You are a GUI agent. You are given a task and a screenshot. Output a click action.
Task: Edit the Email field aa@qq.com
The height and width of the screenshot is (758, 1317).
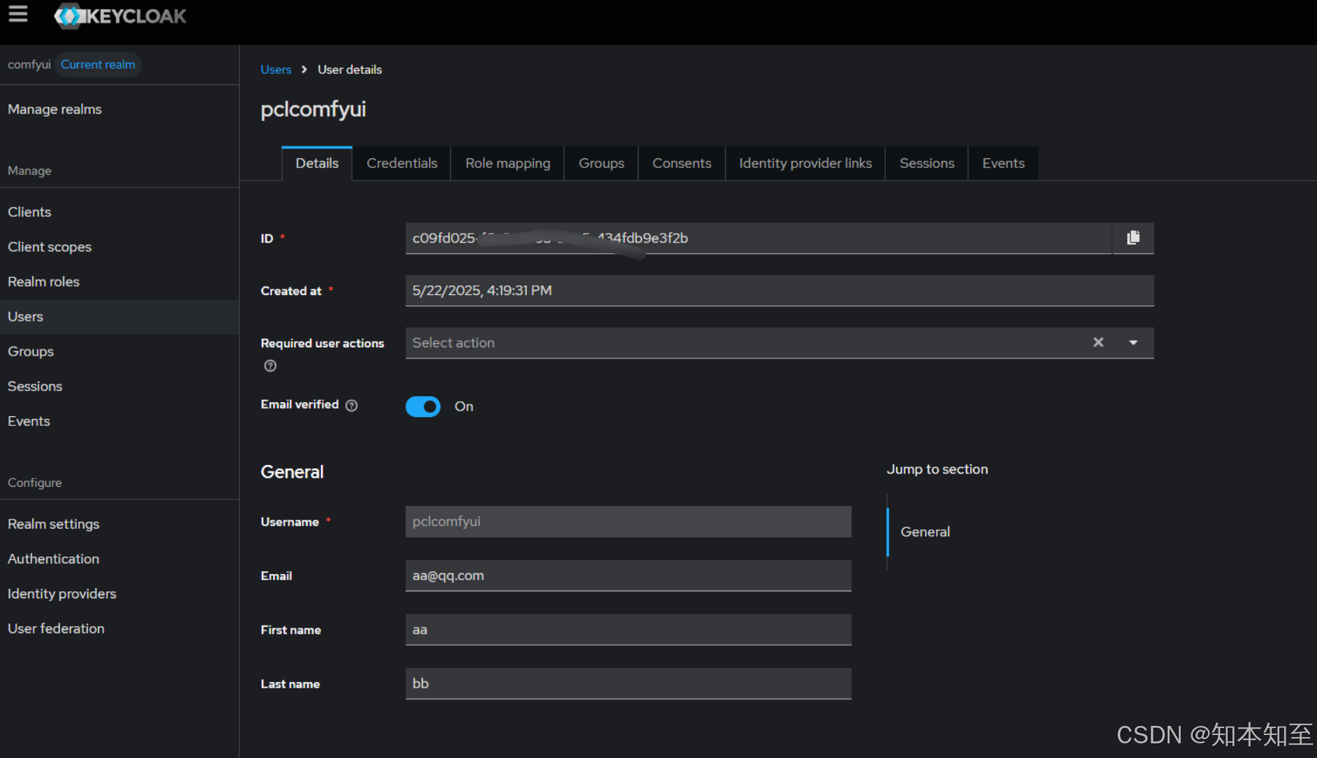628,575
